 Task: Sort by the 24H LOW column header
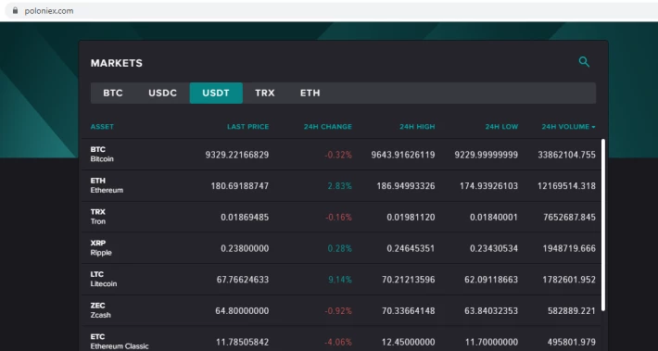[501, 127]
